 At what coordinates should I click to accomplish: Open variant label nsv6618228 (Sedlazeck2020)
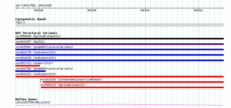pos(36,58)
